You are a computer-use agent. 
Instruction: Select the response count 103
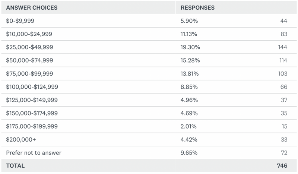(282, 73)
